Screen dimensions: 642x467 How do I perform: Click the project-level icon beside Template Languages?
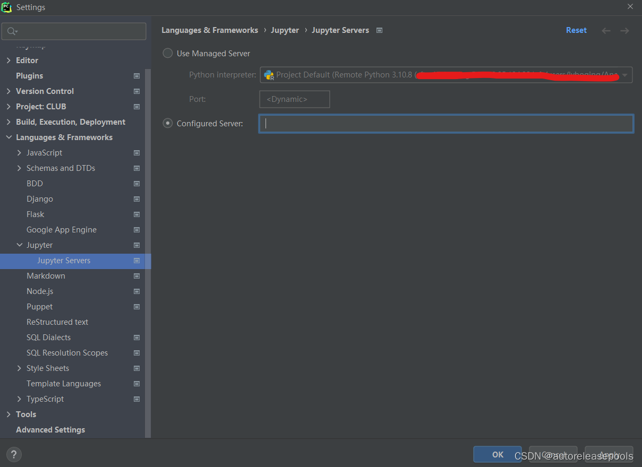point(136,384)
